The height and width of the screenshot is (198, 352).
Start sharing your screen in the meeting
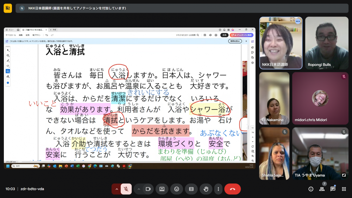[x=162, y=189]
